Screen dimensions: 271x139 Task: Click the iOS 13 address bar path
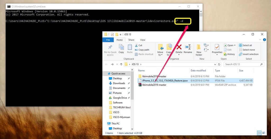click(x=135, y=64)
